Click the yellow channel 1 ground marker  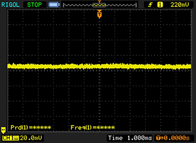pos(3,130)
